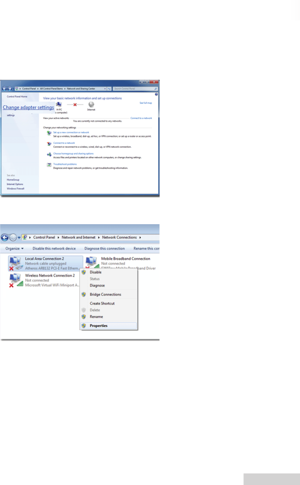Click the help icon in Network and Sharing Center

156,95
